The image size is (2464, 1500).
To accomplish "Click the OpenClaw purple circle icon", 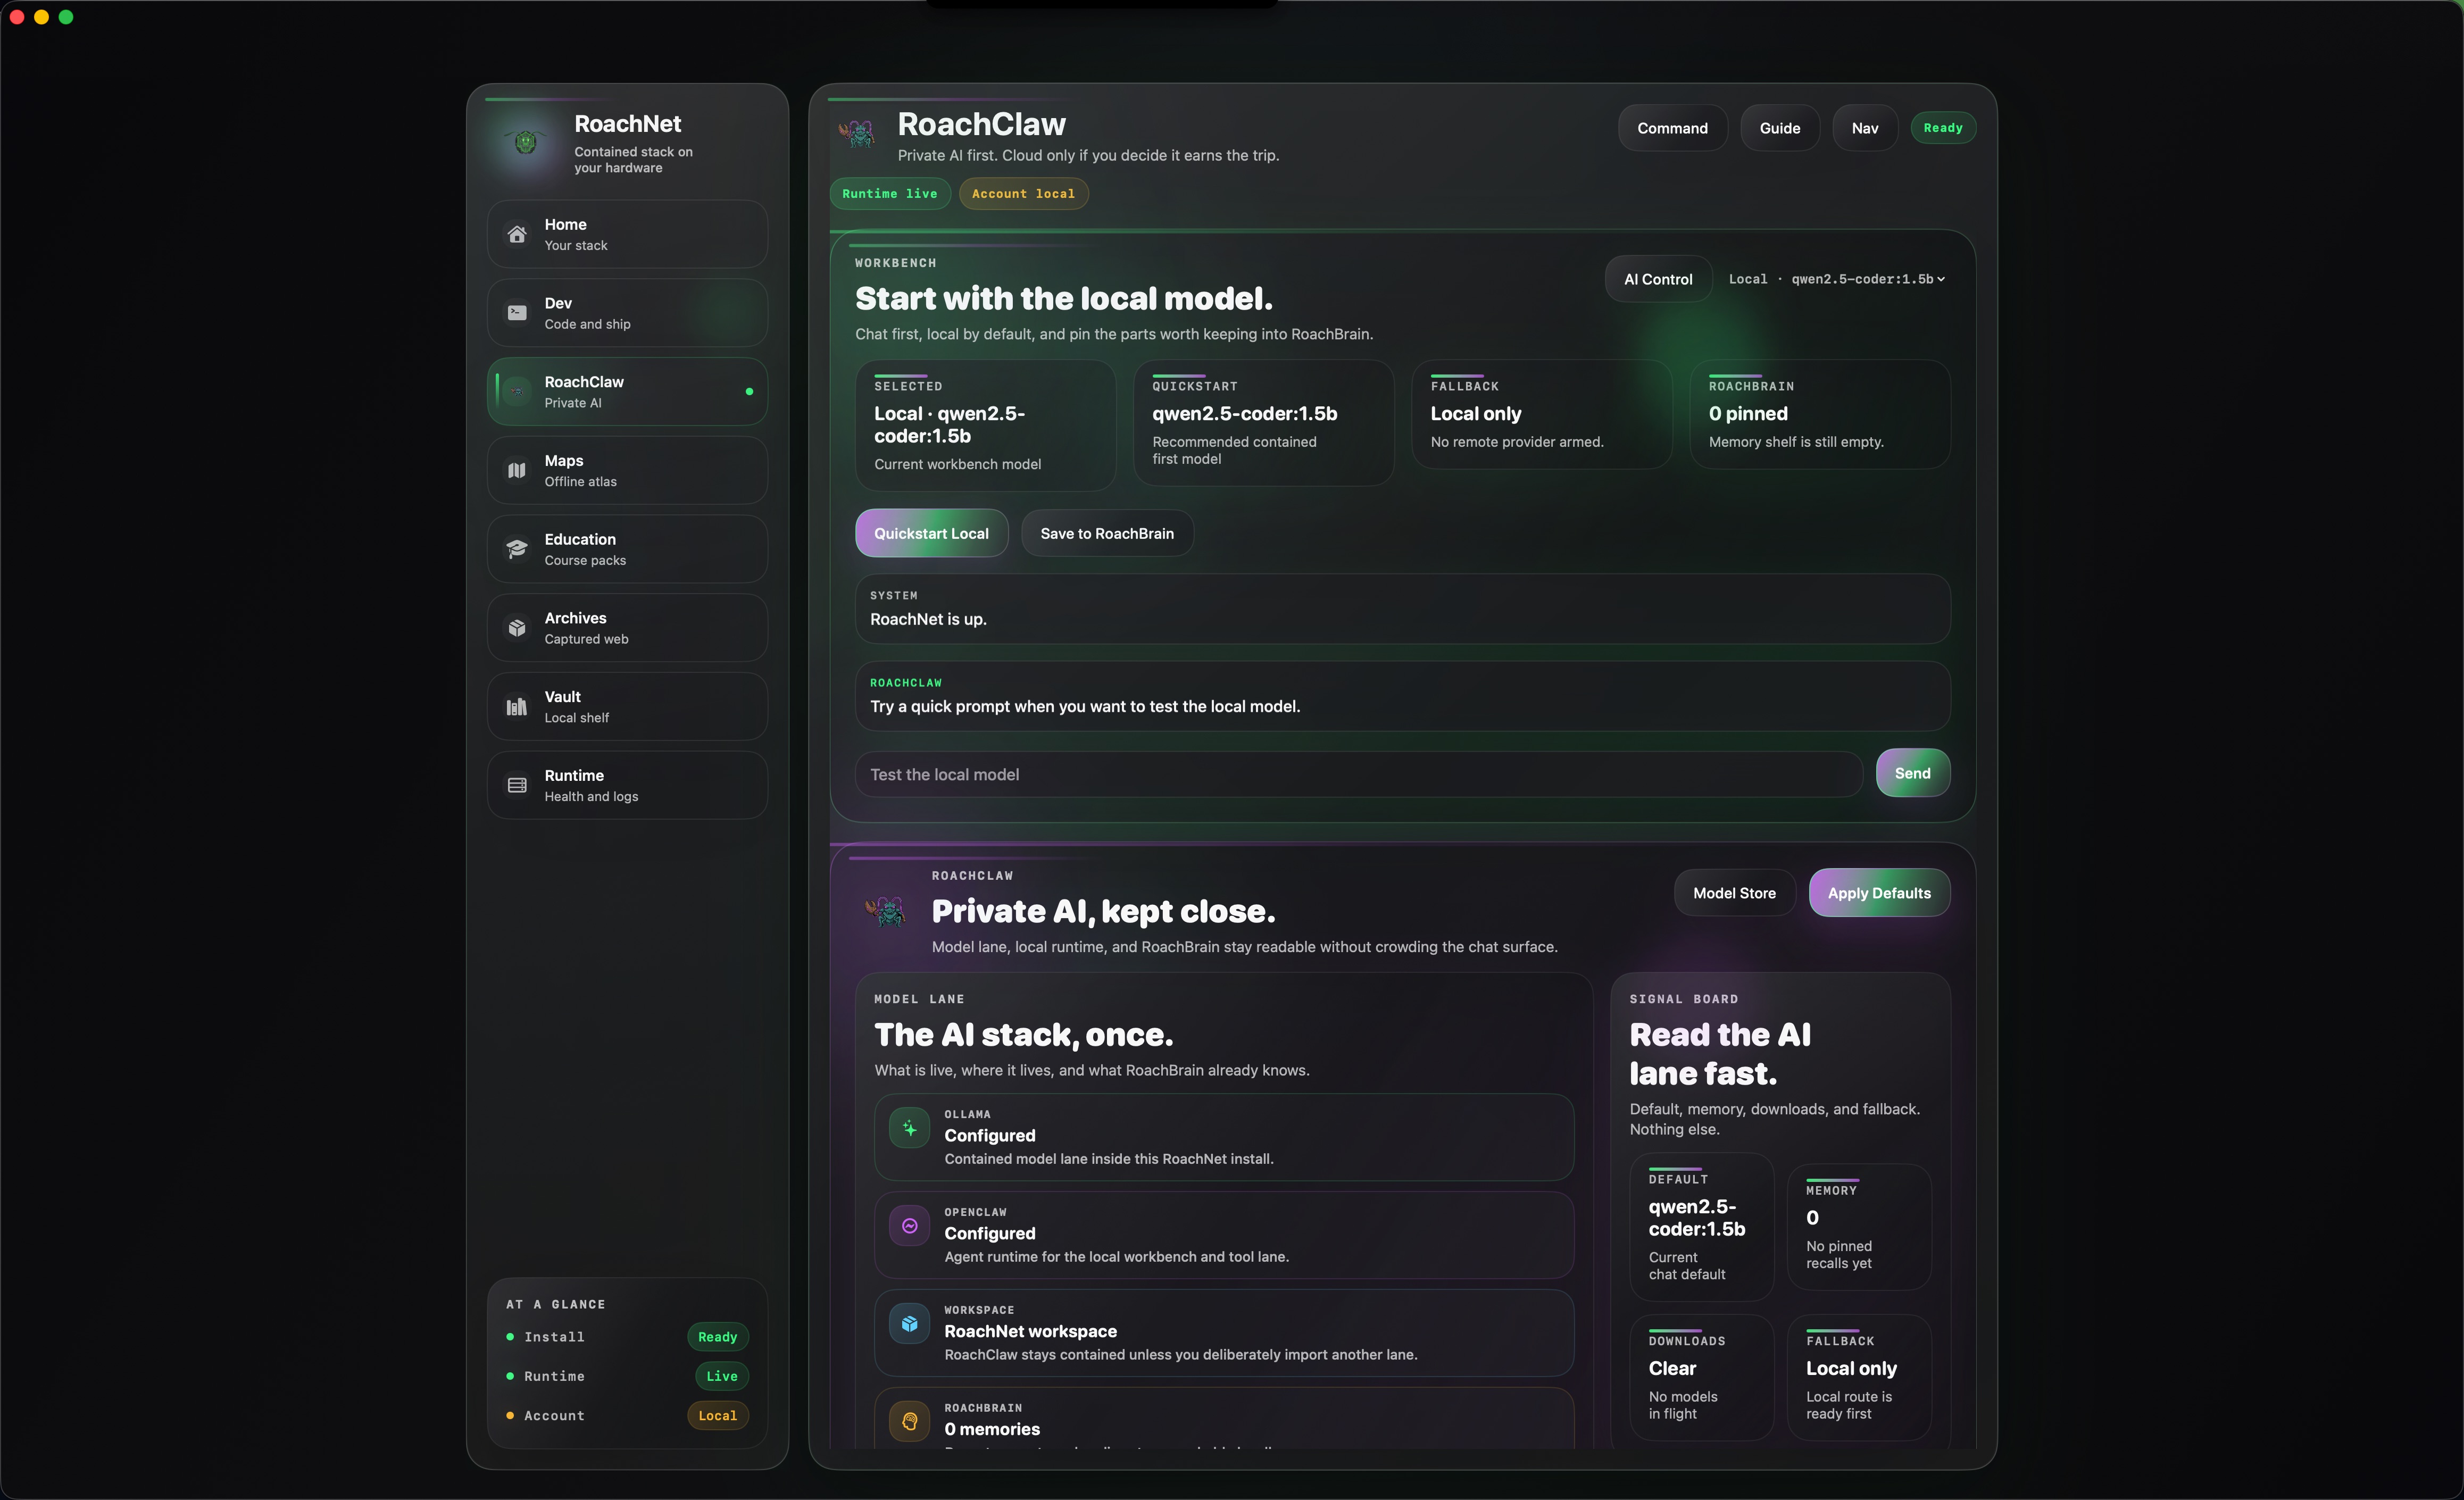I will click(909, 1226).
